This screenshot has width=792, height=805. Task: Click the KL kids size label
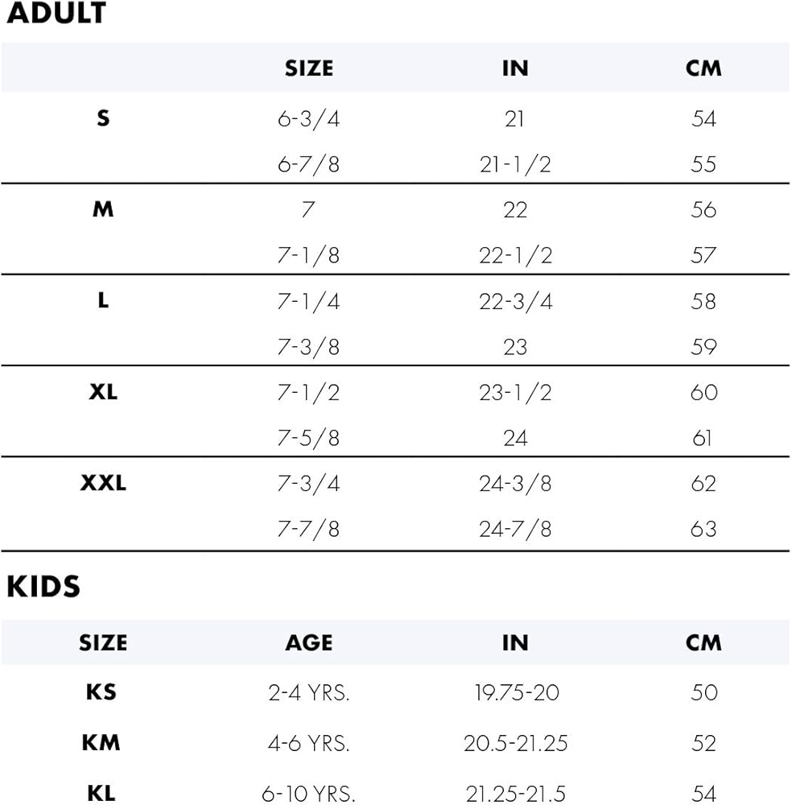click(x=101, y=794)
